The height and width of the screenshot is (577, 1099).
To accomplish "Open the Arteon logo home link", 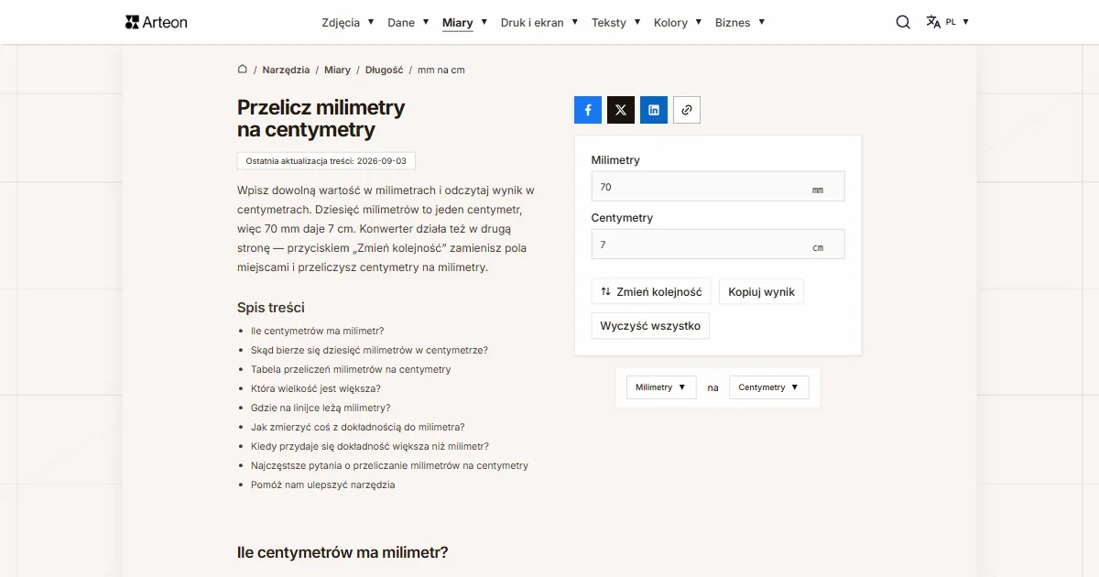I will (157, 22).
